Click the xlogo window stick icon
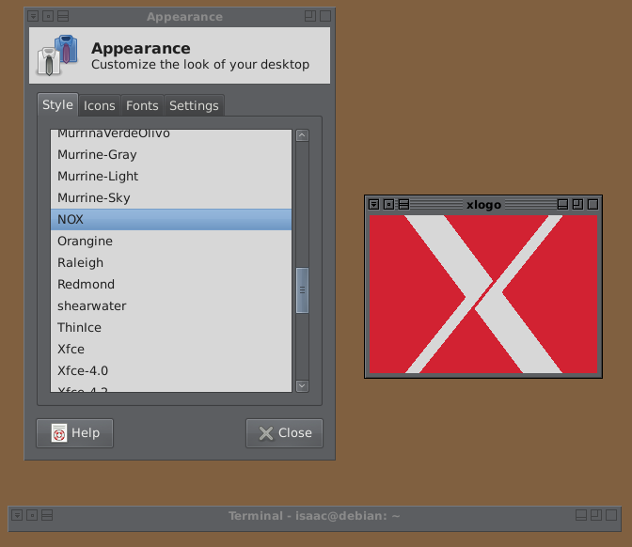 coord(388,205)
